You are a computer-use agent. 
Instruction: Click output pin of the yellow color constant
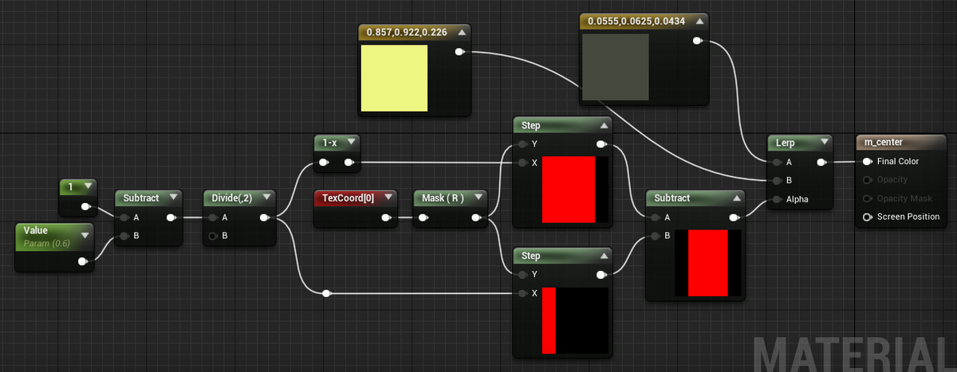click(459, 53)
